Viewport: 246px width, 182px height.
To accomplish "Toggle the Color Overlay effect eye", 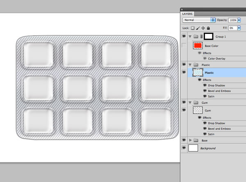I will click(205, 58).
